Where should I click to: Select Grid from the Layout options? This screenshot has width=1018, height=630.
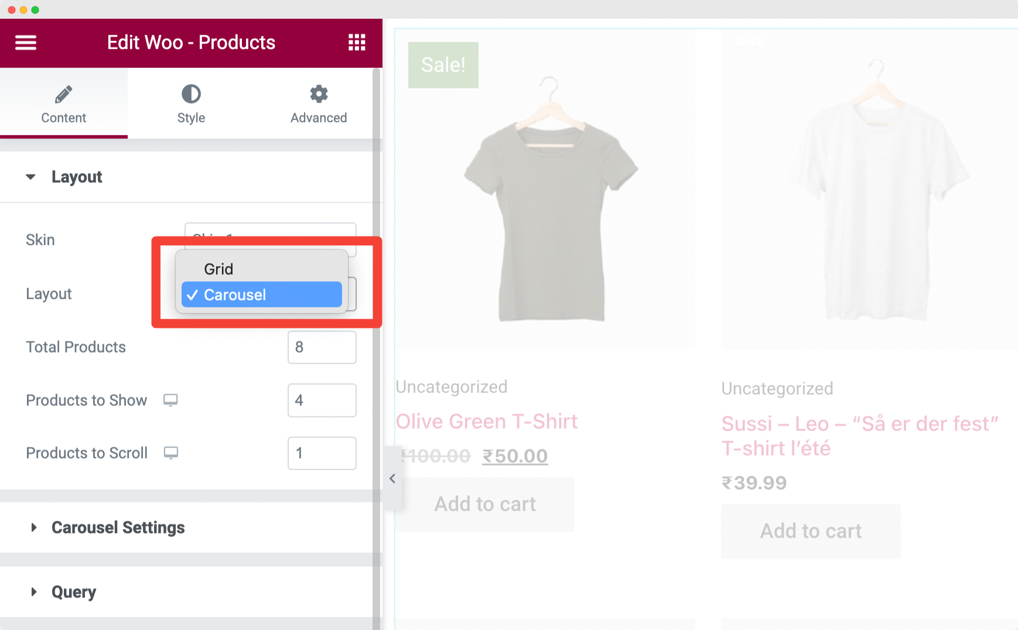click(x=218, y=269)
